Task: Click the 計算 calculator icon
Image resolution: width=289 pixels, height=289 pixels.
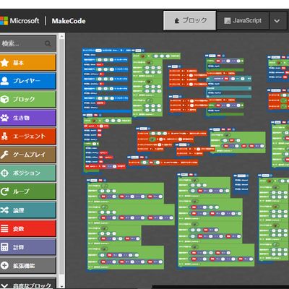Action: (x=4, y=247)
